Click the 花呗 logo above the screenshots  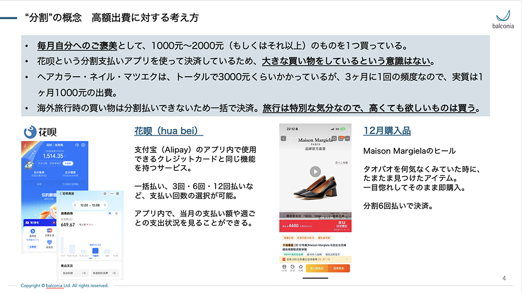40,132
